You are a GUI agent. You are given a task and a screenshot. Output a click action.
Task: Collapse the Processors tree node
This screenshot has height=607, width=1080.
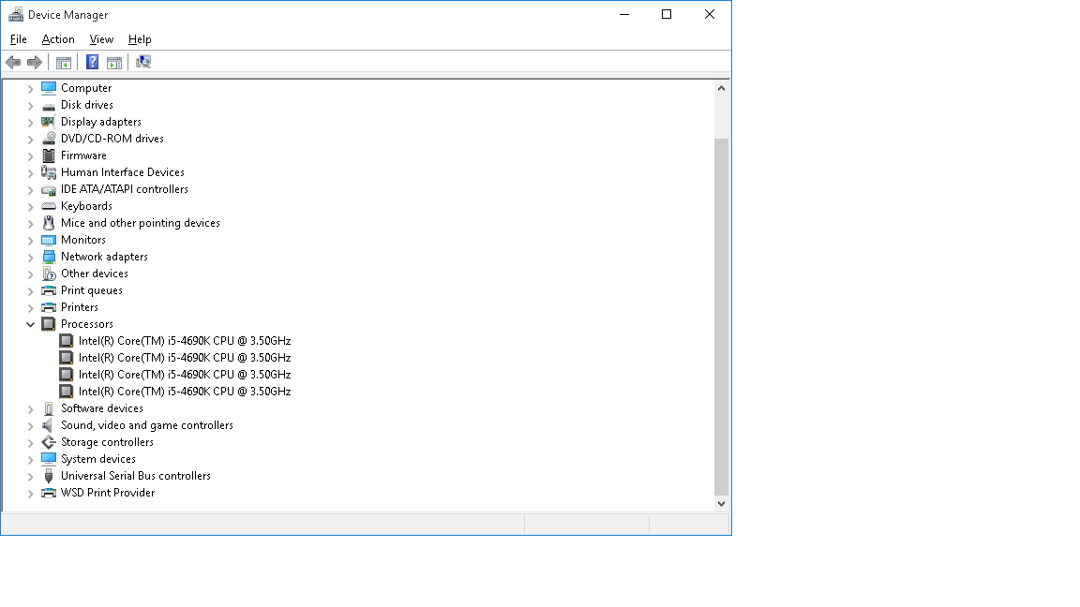pyautogui.click(x=30, y=324)
